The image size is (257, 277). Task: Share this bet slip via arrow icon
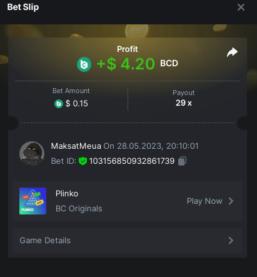click(232, 52)
